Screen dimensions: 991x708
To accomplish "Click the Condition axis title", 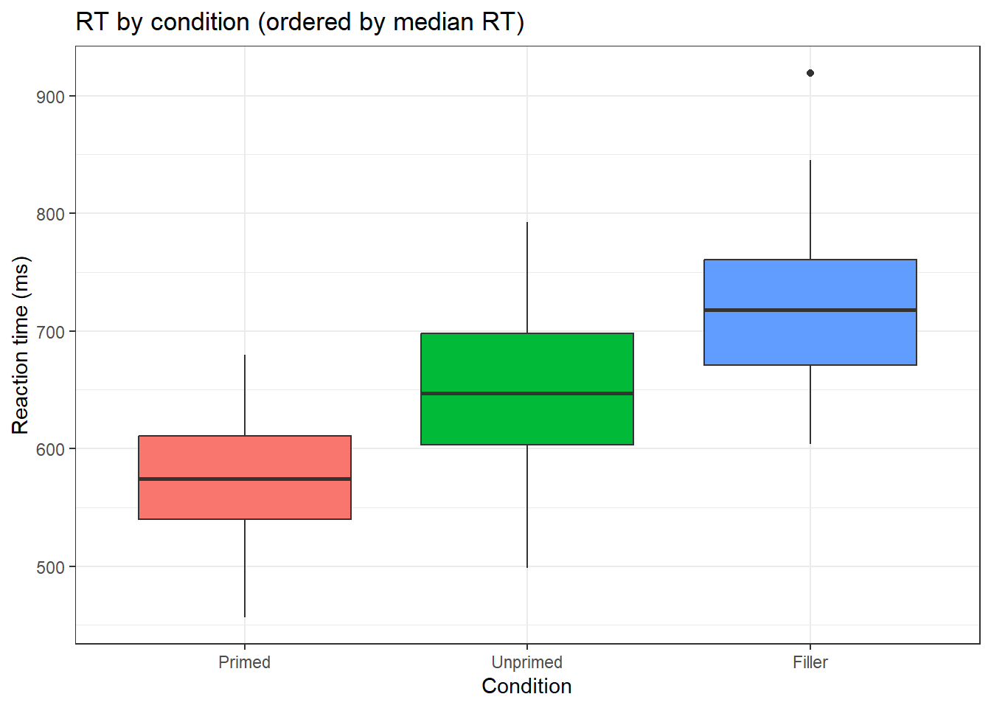I will 526,686.
